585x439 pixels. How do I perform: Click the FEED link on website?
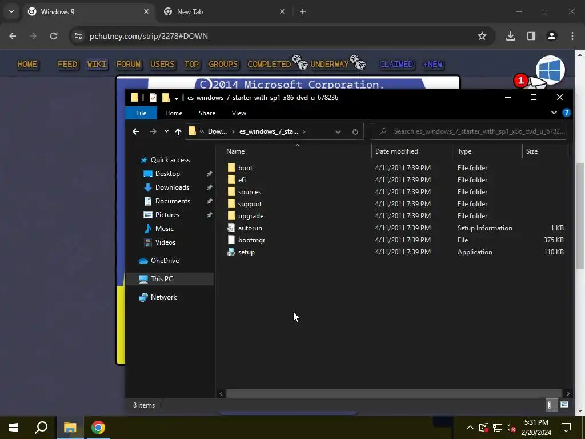(x=67, y=64)
